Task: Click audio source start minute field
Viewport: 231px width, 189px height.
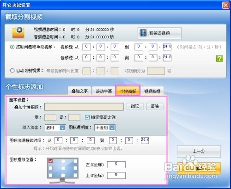Action: (x=101, y=58)
